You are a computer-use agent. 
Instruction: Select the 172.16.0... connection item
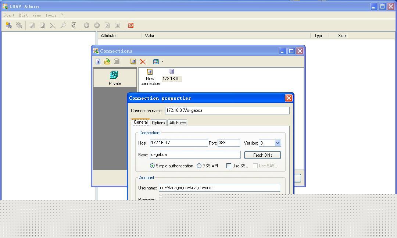coord(172,75)
